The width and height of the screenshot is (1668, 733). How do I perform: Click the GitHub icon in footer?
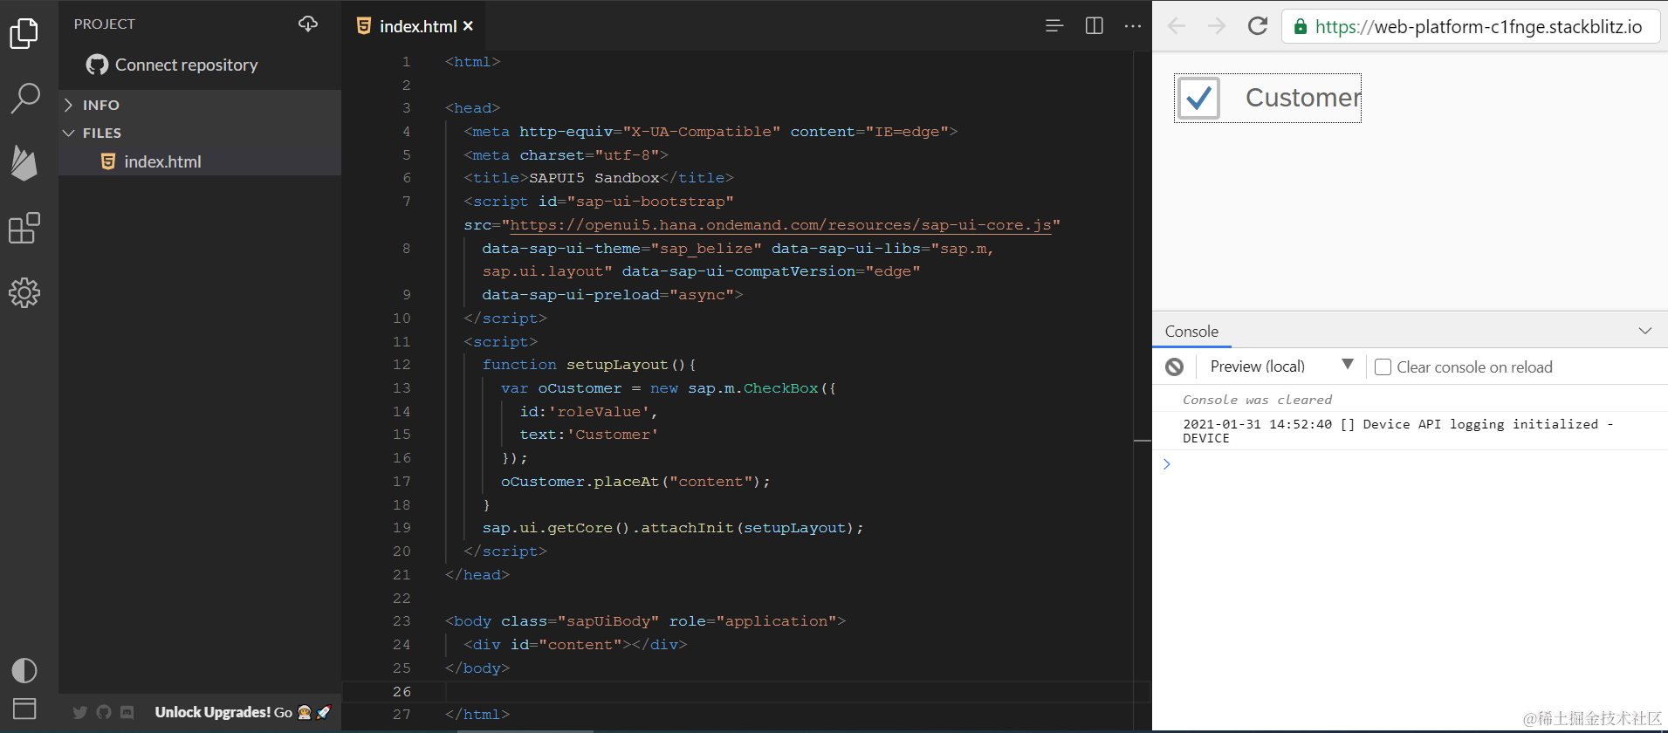pos(104,712)
